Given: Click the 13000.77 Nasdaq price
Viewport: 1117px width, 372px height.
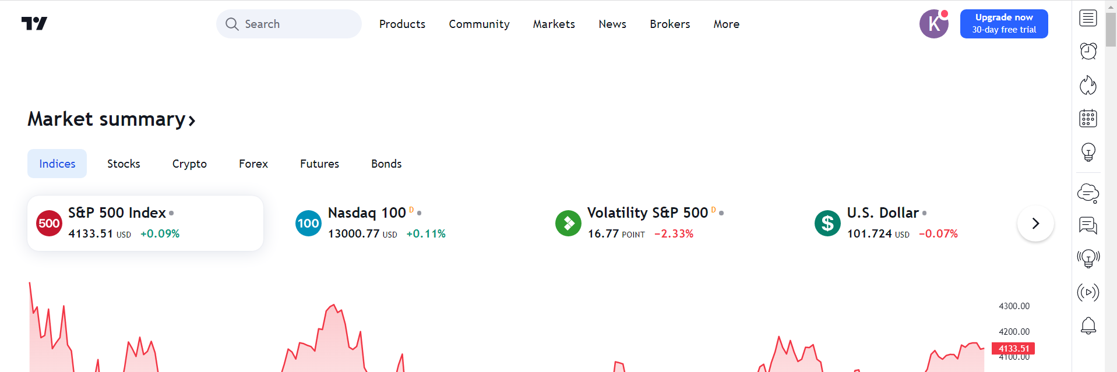Looking at the screenshot, I should (354, 233).
